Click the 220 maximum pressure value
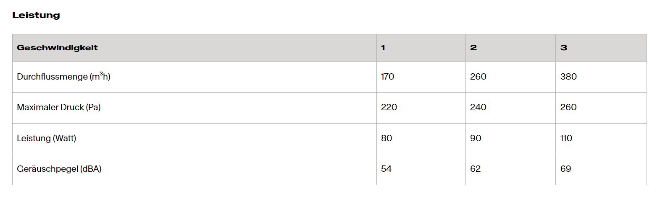660x204 pixels. pos(389,107)
